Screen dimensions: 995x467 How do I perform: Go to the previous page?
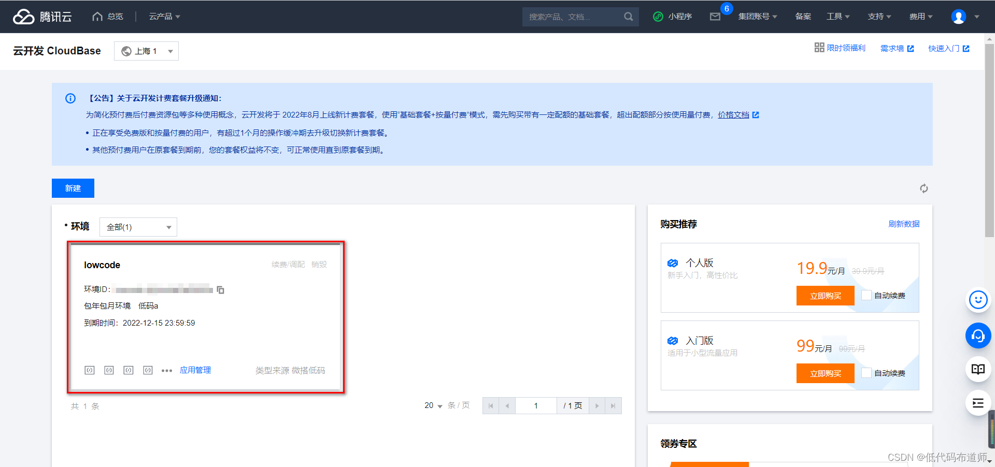click(507, 406)
